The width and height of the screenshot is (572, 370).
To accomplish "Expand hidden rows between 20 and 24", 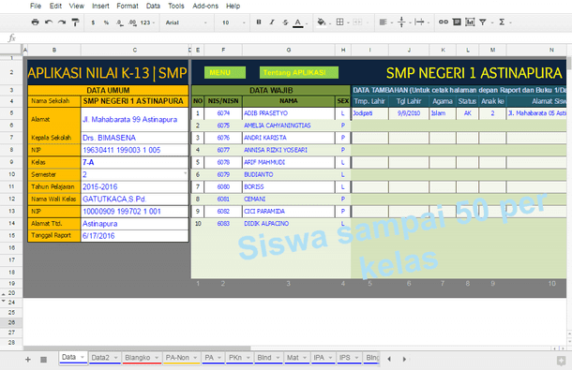I will (4, 297).
